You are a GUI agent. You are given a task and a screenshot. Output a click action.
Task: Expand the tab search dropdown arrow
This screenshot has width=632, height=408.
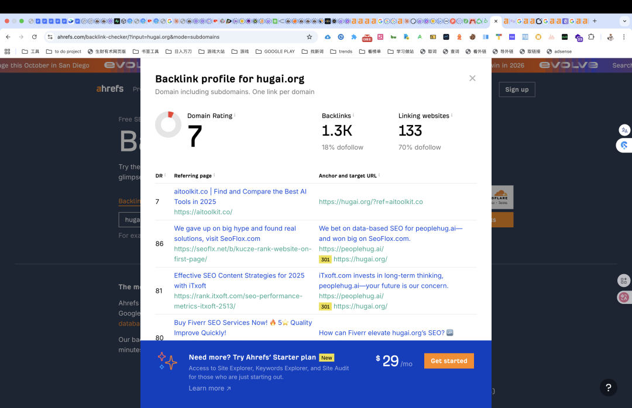(624, 21)
